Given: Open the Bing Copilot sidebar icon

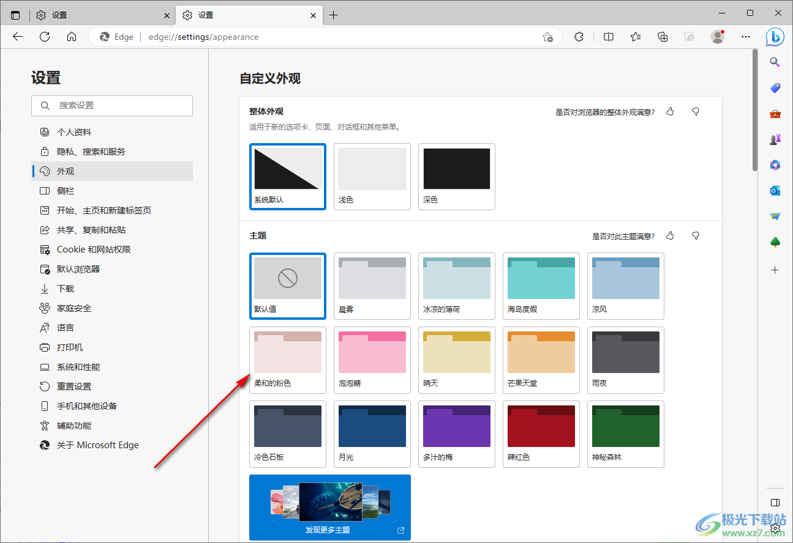Looking at the screenshot, I should tap(775, 37).
